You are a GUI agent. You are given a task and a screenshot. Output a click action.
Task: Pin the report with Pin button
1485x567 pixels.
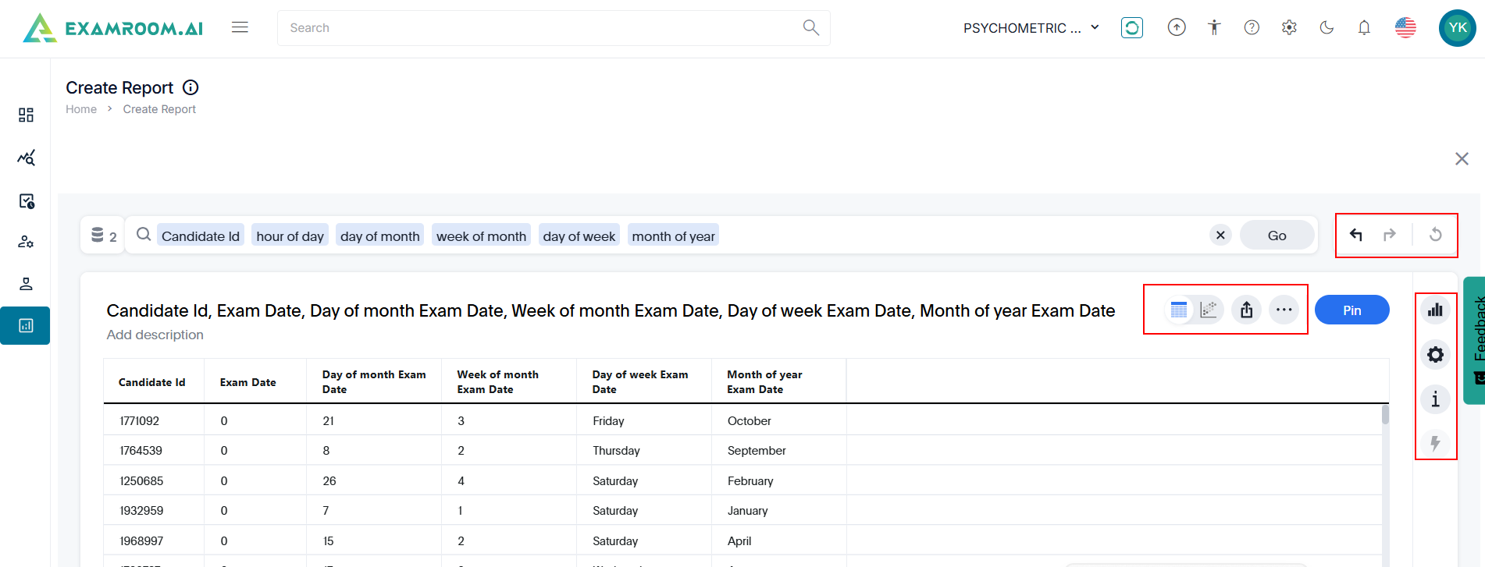[x=1351, y=310]
